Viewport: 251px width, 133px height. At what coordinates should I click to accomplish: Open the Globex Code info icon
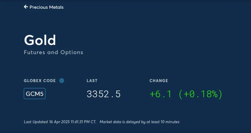[x=62, y=81]
